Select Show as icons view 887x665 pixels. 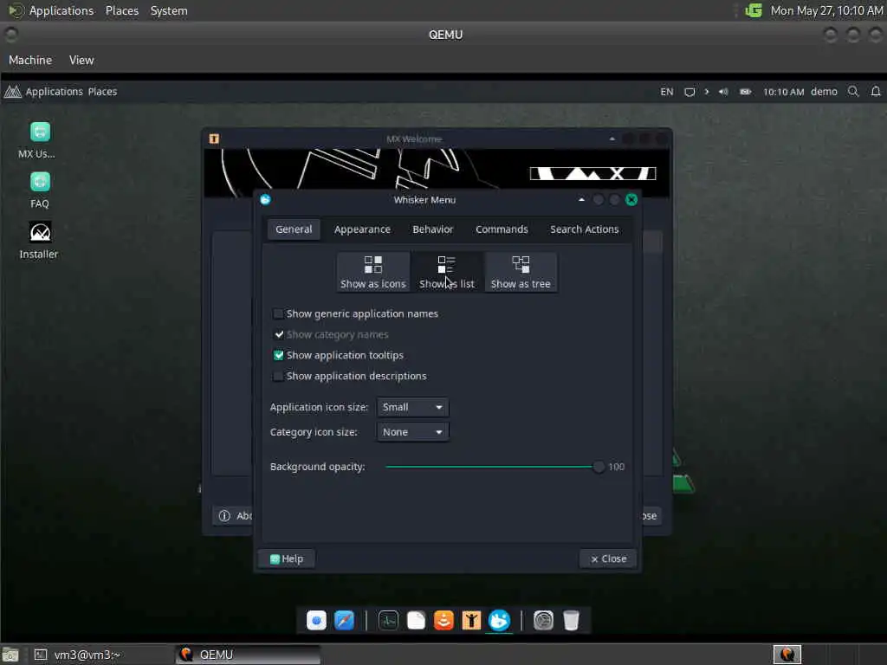pos(372,272)
